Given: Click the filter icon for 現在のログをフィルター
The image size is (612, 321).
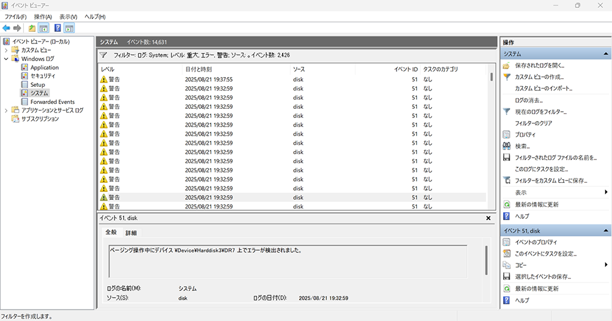Looking at the screenshot, I should coord(507,112).
